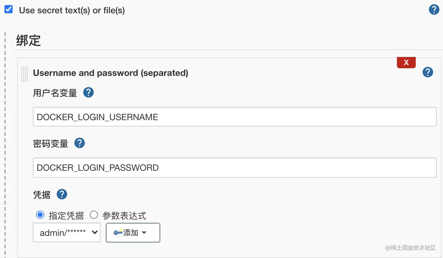Show help beside 用户名变量 label

pos(88,93)
